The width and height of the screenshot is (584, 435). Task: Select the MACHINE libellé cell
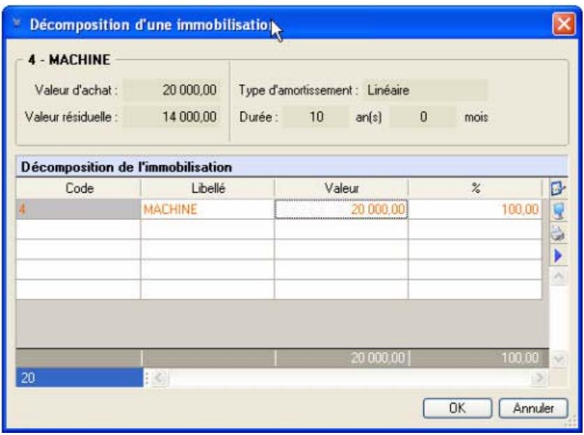[x=207, y=209]
